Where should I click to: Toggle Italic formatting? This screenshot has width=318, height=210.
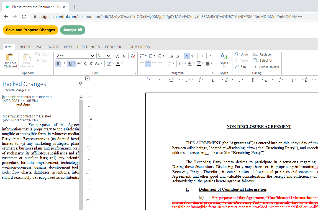(x=64, y=64)
